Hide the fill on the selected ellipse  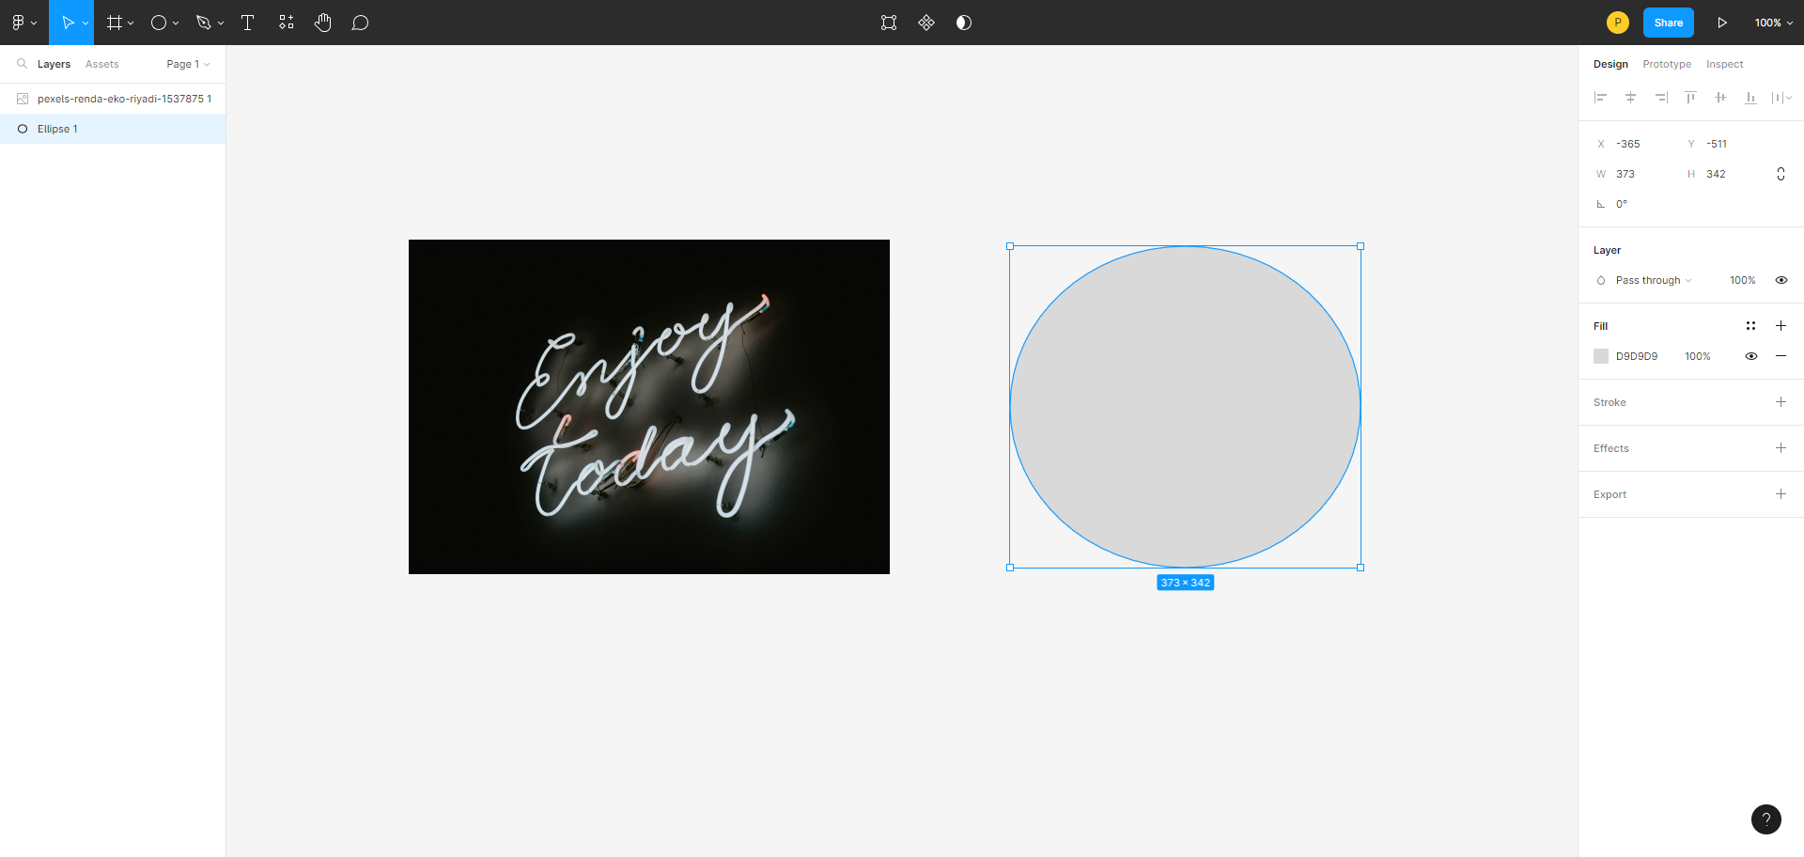1752,356
